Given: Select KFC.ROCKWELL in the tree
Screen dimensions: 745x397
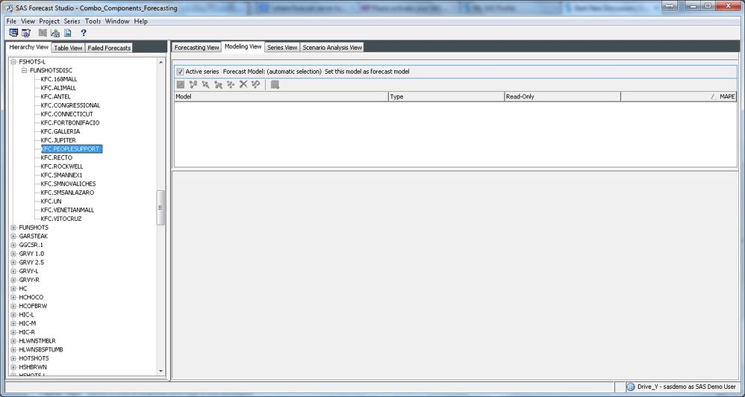Looking at the screenshot, I should point(62,166).
